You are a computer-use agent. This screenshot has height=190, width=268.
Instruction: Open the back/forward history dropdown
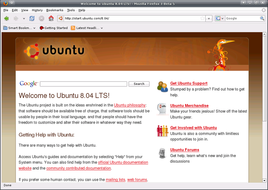click(x=24, y=18)
